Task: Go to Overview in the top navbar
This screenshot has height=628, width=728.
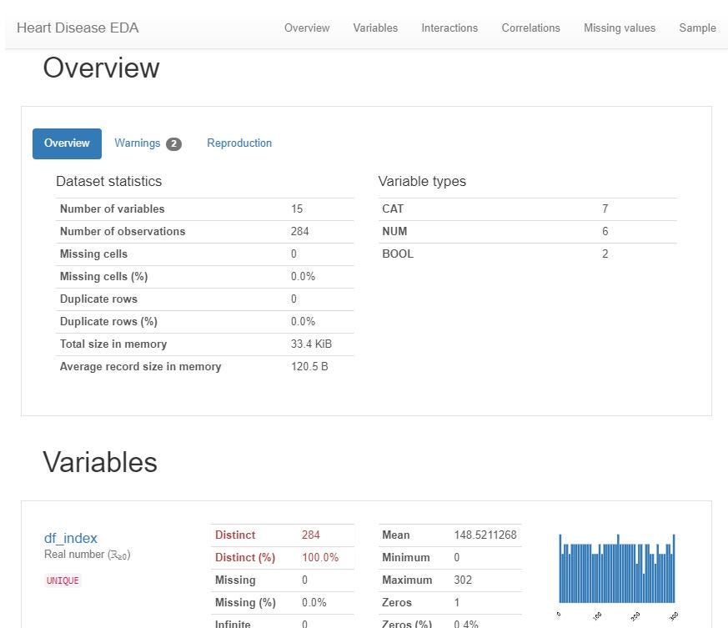Action: (x=307, y=28)
